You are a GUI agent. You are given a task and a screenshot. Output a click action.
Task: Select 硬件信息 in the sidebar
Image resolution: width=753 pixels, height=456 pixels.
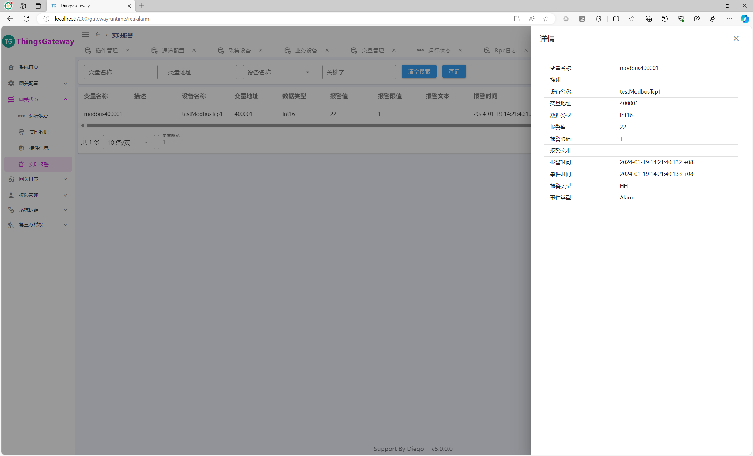pyautogui.click(x=39, y=148)
